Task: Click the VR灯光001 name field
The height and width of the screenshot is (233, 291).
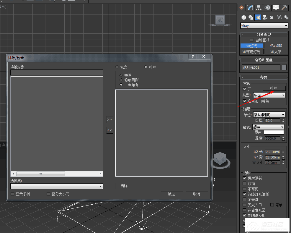Action: [x=261, y=67]
